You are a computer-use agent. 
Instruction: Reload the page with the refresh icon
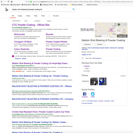tap(9, 2)
